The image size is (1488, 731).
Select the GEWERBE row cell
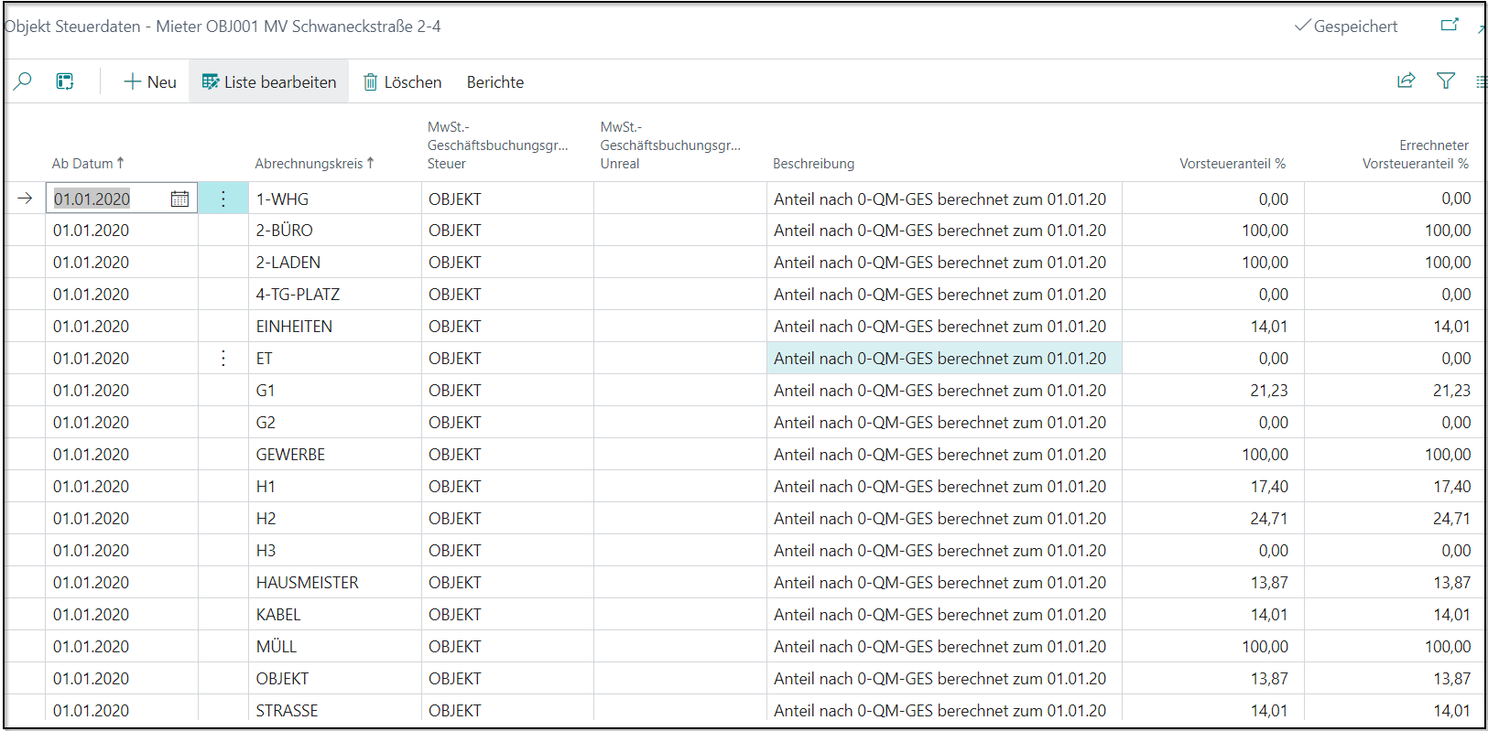[x=291, y=455]
